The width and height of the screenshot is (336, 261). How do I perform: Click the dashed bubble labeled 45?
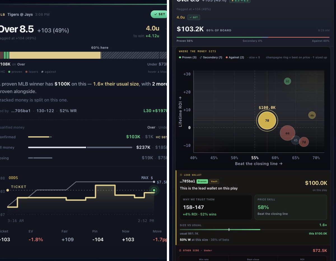point(296,140)
